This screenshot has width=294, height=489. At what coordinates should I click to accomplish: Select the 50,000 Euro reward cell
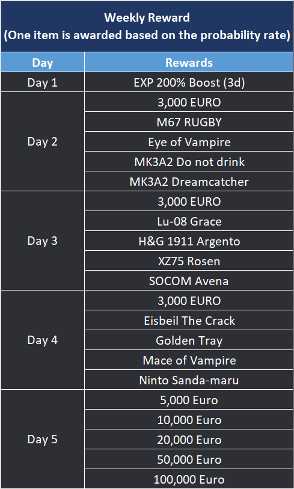(189, 459)
